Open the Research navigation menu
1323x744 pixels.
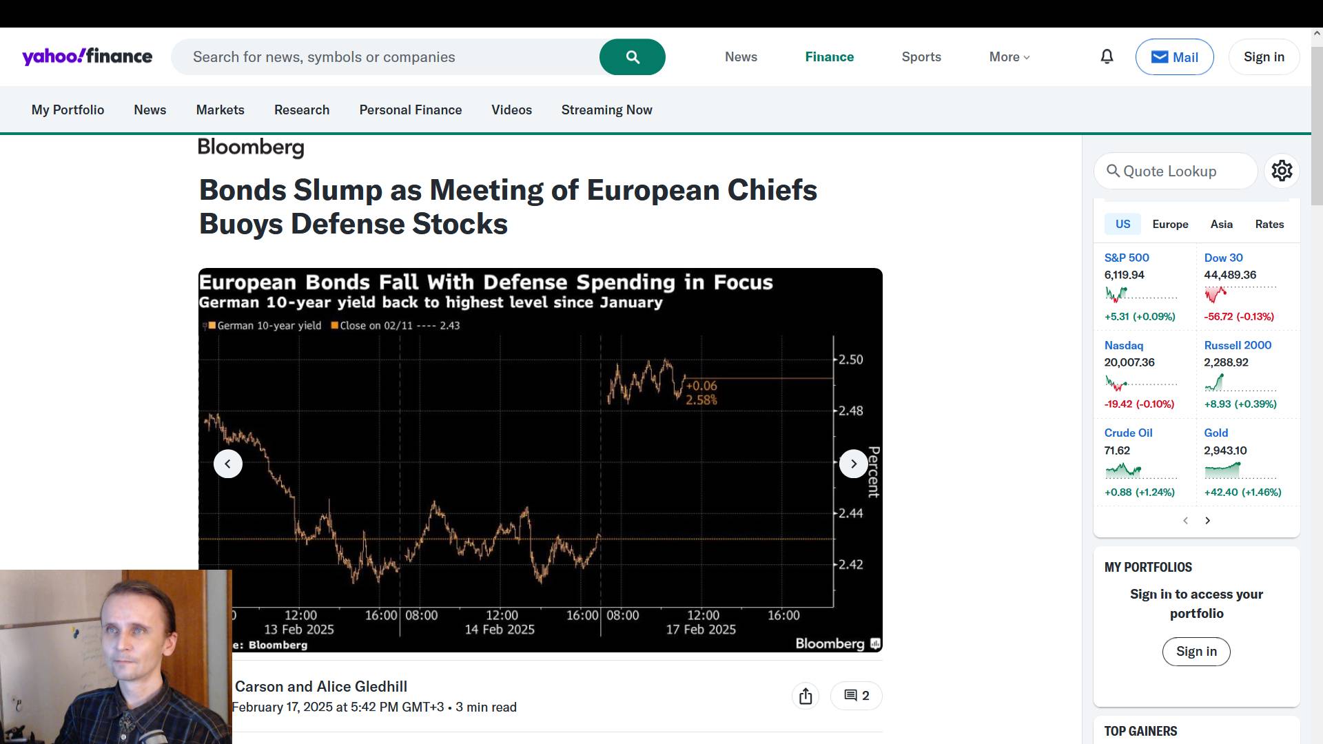pos(302,110)
